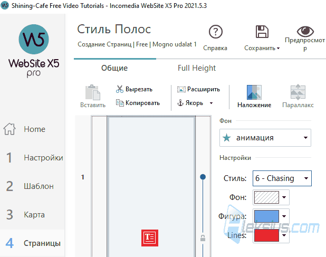Select the Параллакс icon
The width and height of the screenshot is (326, 257).
(298, 92)
